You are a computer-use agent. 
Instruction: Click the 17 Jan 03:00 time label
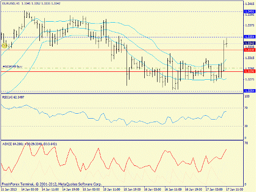[214, 190]
